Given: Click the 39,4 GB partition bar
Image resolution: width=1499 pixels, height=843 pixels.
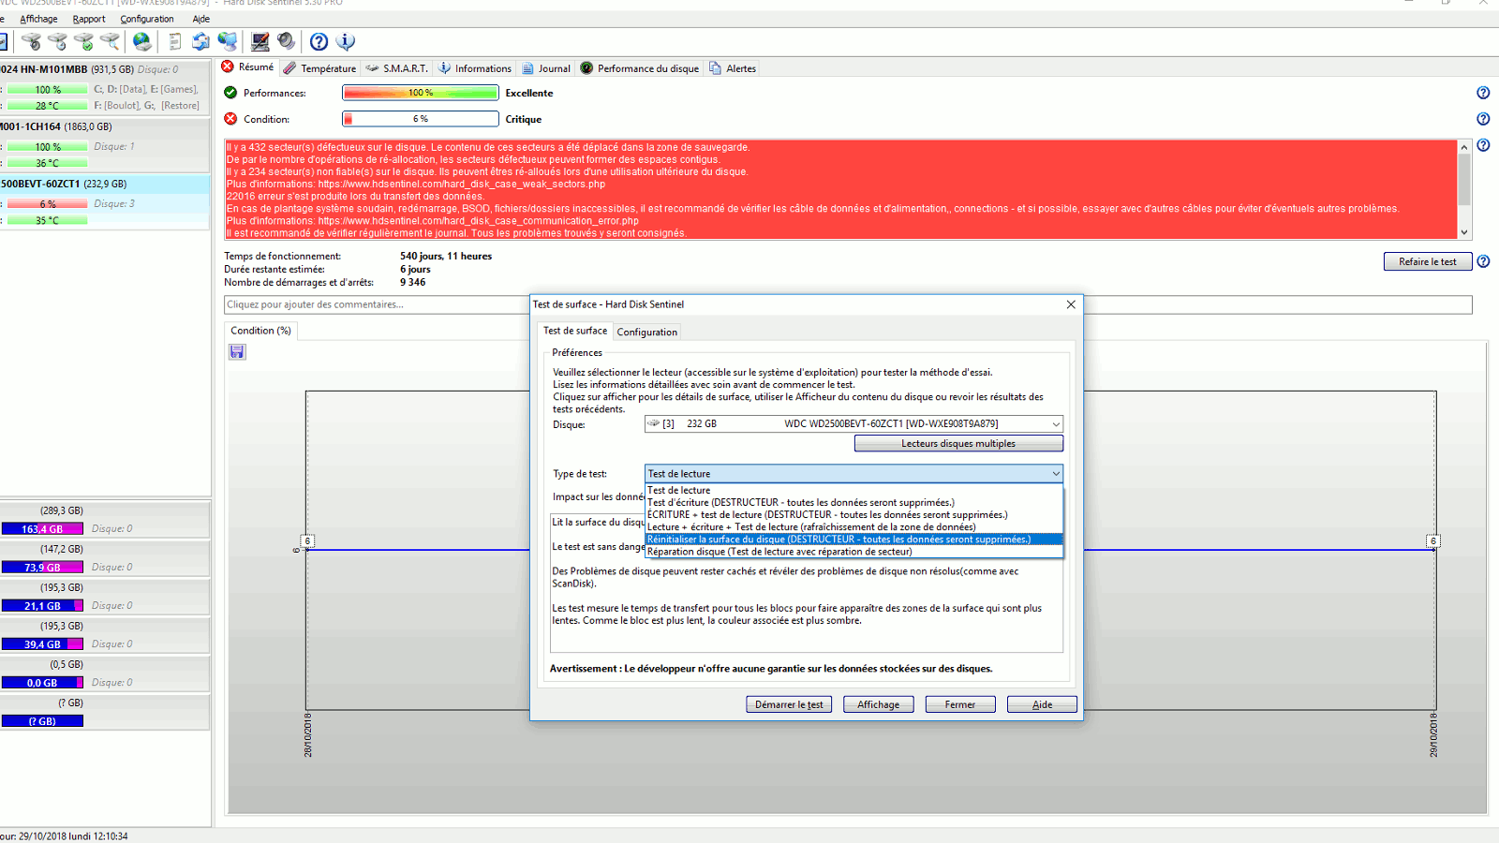Looking at the screenshot, I should tap(42, 643).
